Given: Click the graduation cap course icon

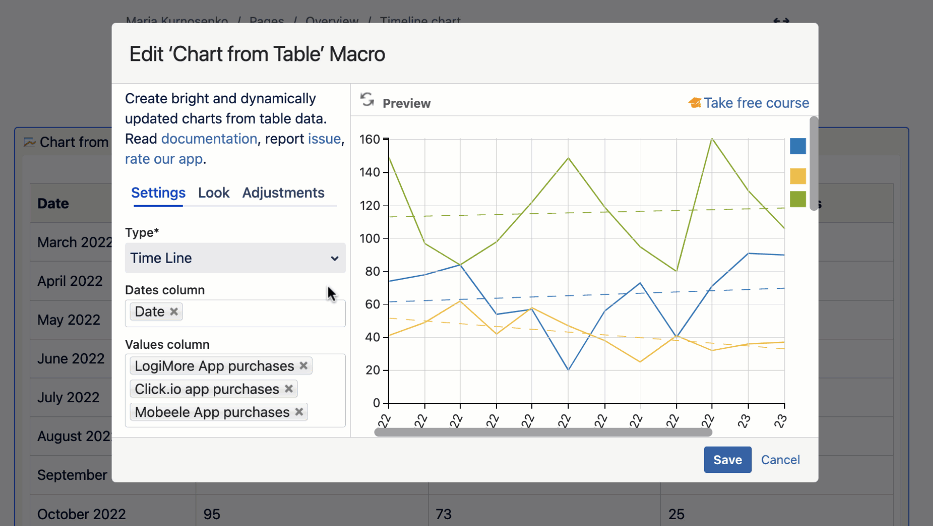Looking at the screenshot, I should 694,103.
